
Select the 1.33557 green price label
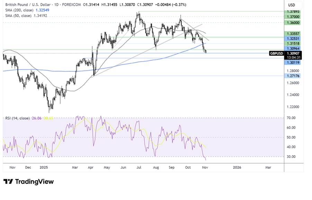click(293, 33)
